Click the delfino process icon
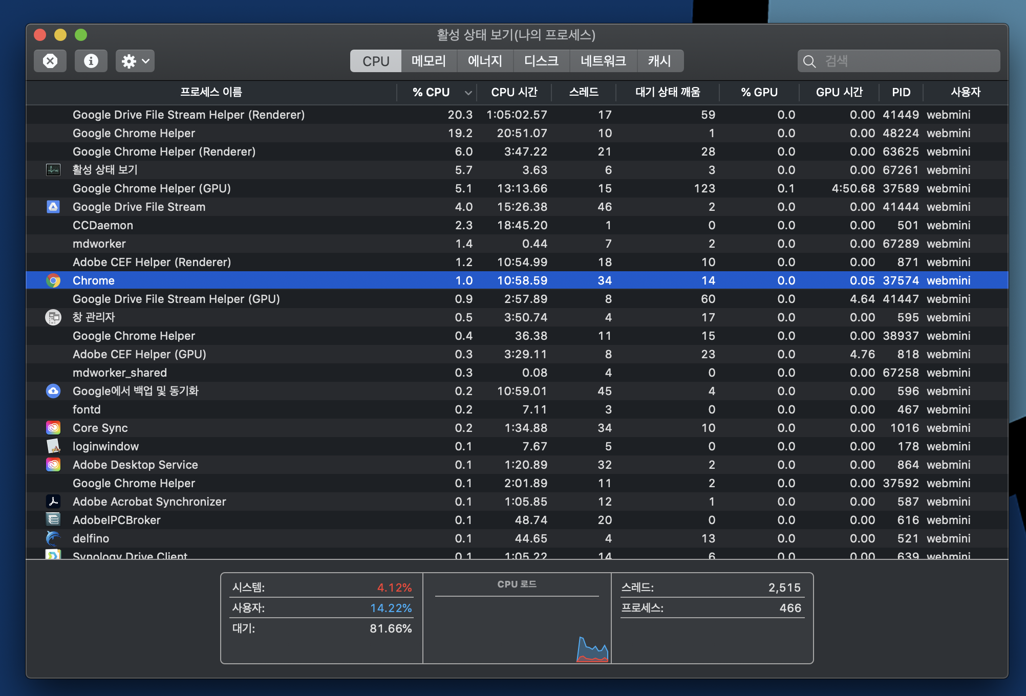 (53, 538)
